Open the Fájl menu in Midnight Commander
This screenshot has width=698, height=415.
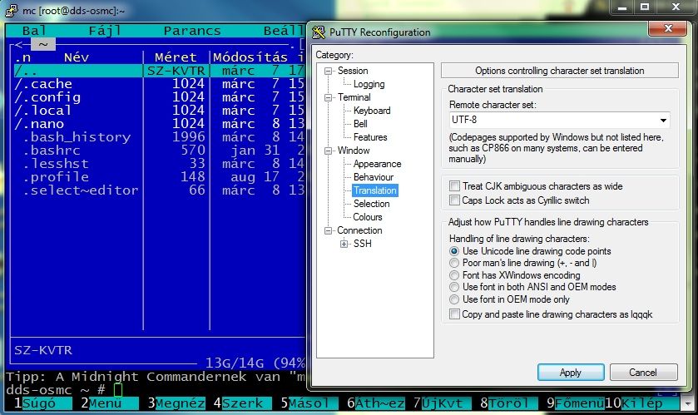pos(105,31)
